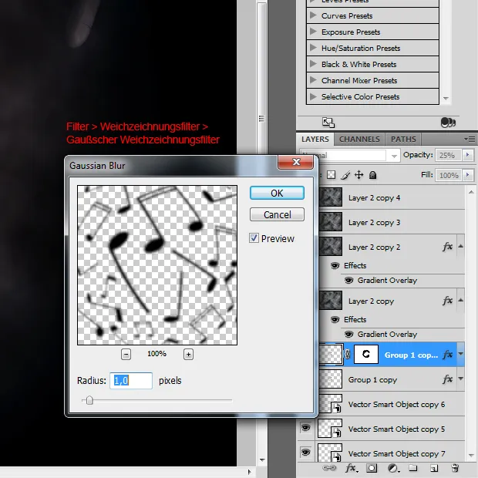The width and height of the screenshot is (478, 478).
Task: Expand the Curves Presets list
Action: click(313, 15)
